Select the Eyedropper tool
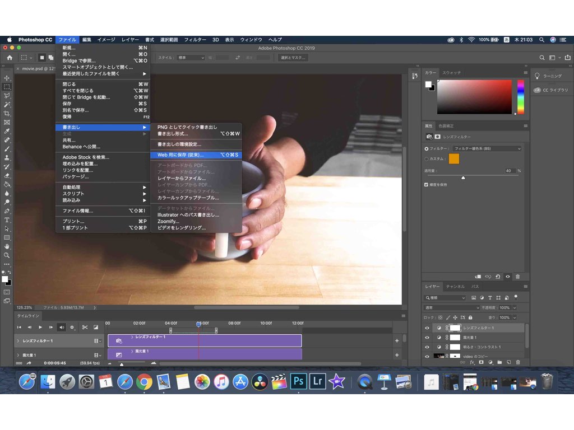Viewport: 574px width, 430px height. (7, 131)
